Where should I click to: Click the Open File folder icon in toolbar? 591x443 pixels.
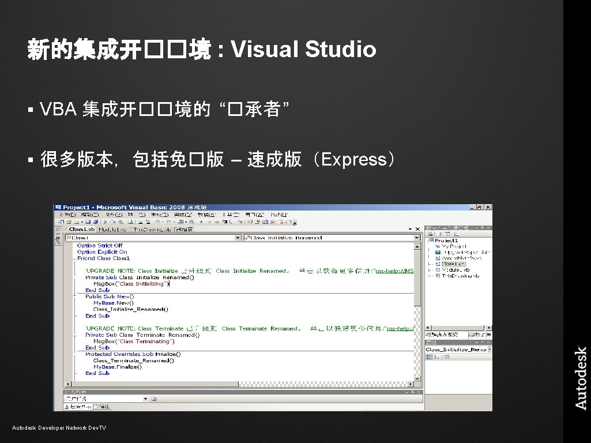(69, 222)
